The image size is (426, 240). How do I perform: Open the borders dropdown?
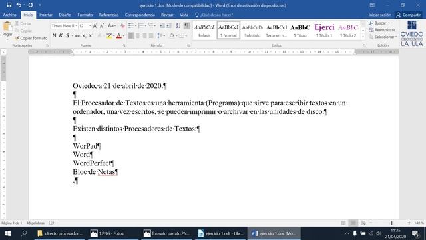(186, 35)
